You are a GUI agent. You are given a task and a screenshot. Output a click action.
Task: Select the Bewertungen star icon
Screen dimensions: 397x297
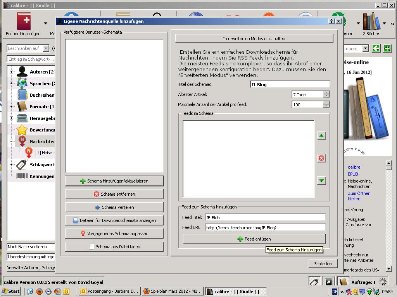tap(22, 130)
